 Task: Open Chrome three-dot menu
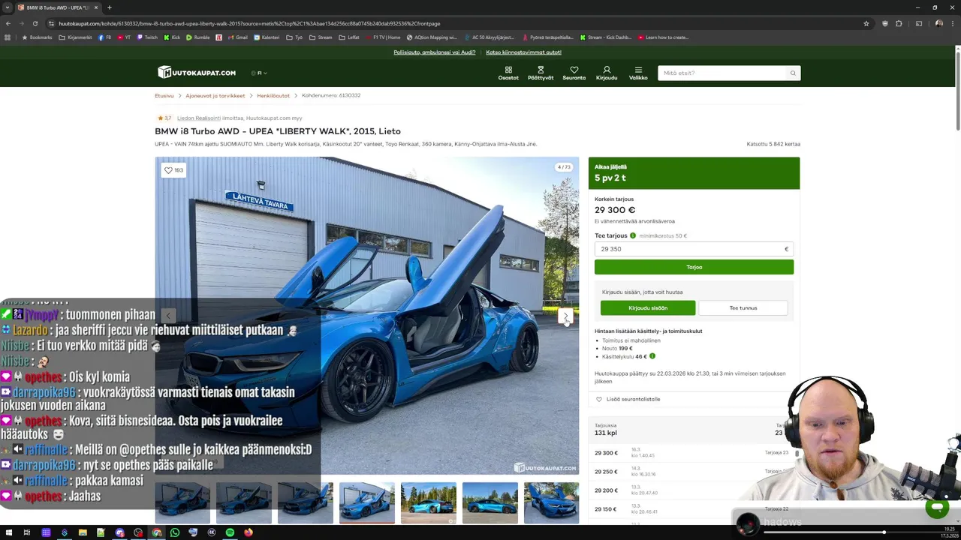[952, 23]
